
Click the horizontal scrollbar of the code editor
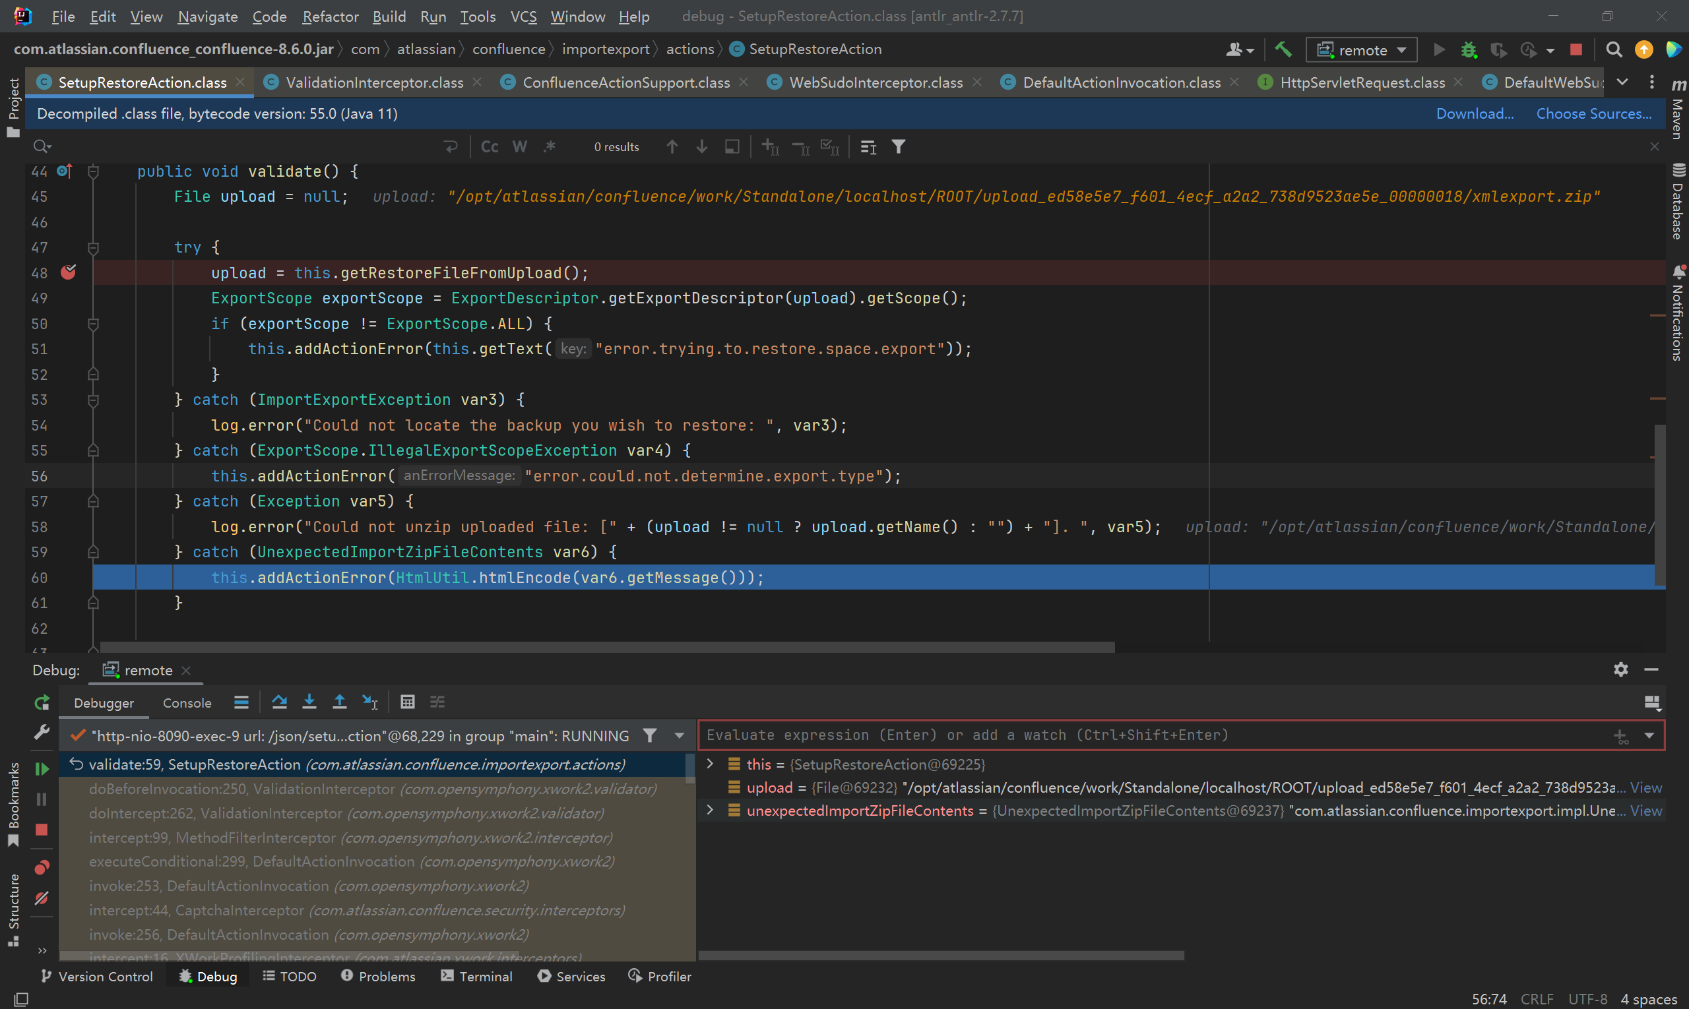[x=608, y=648]
